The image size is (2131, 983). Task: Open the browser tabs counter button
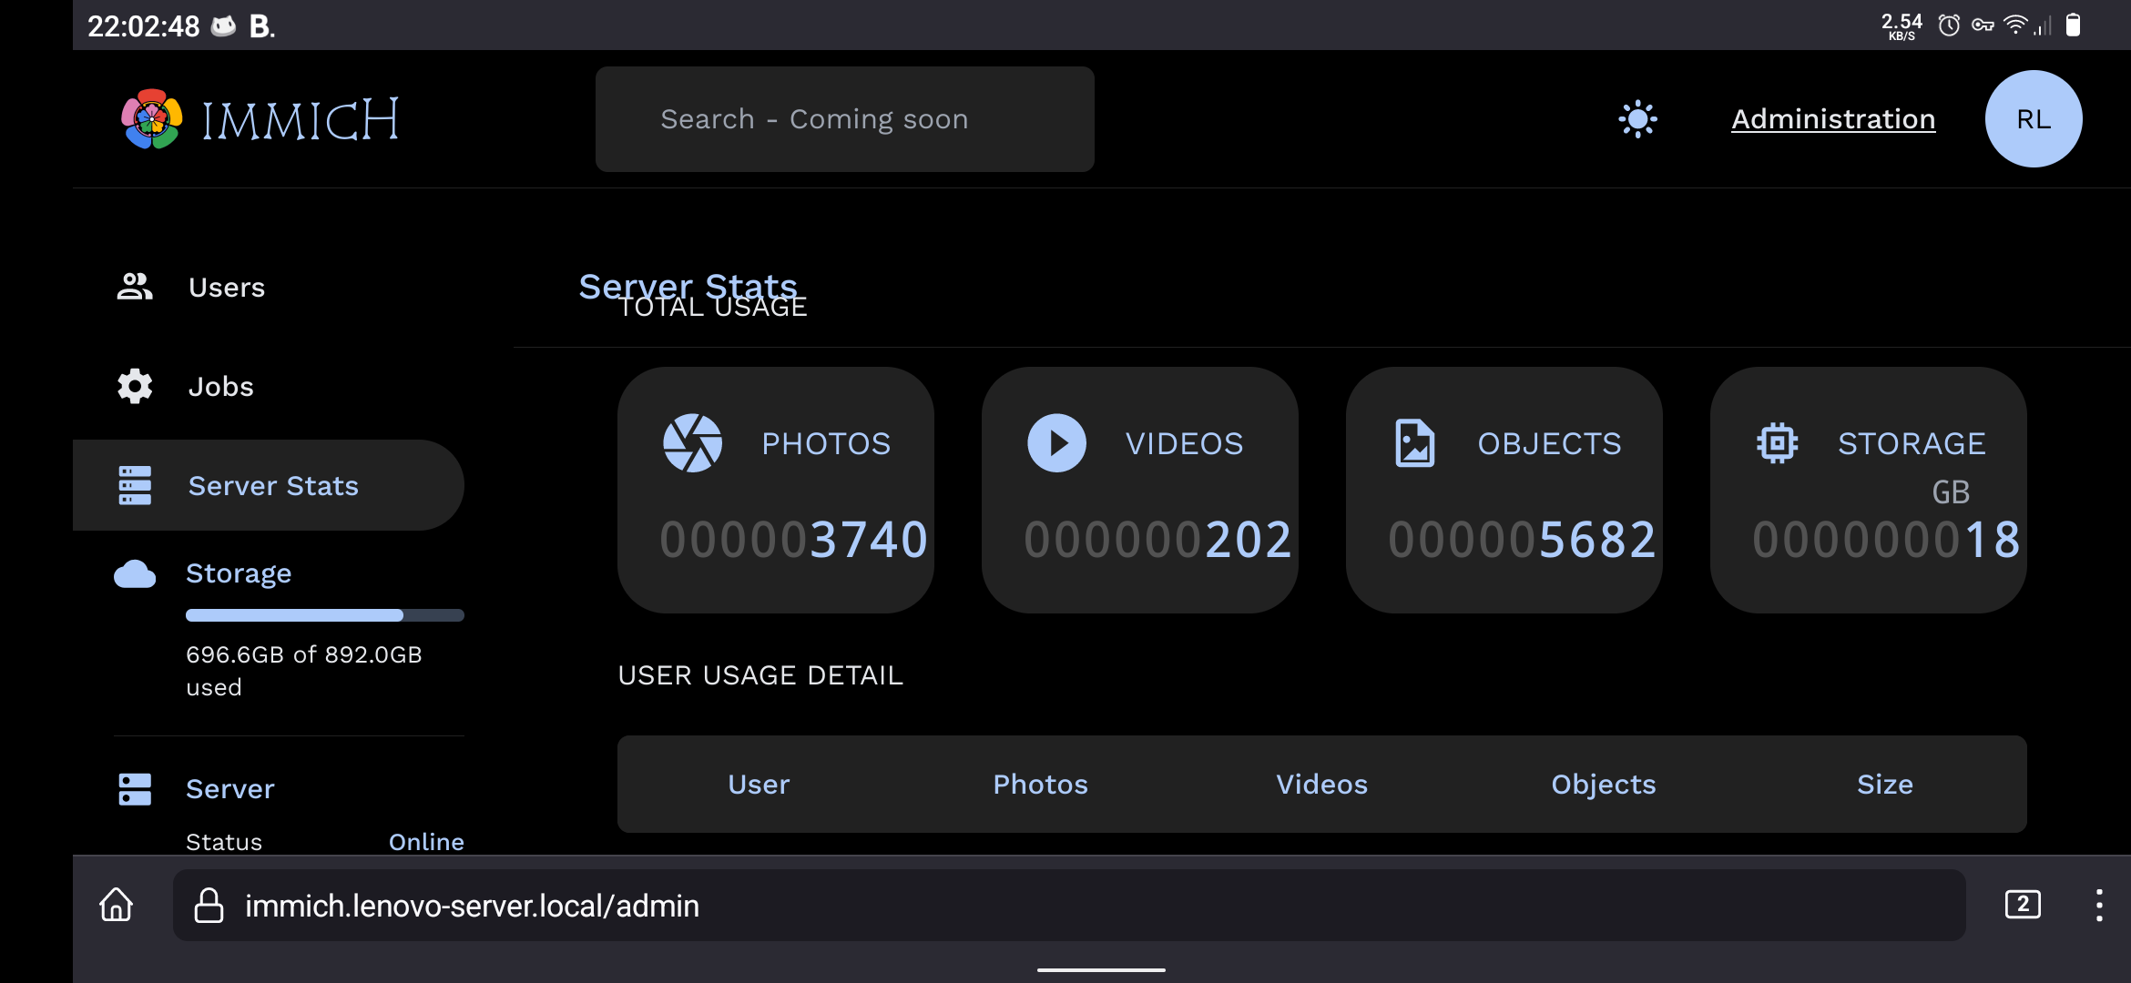coord(2023,905)
